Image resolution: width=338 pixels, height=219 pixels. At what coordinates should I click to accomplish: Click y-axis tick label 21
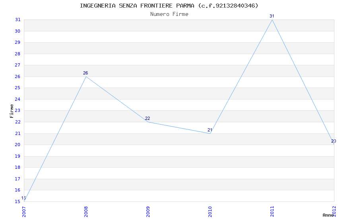pos(17,133)
